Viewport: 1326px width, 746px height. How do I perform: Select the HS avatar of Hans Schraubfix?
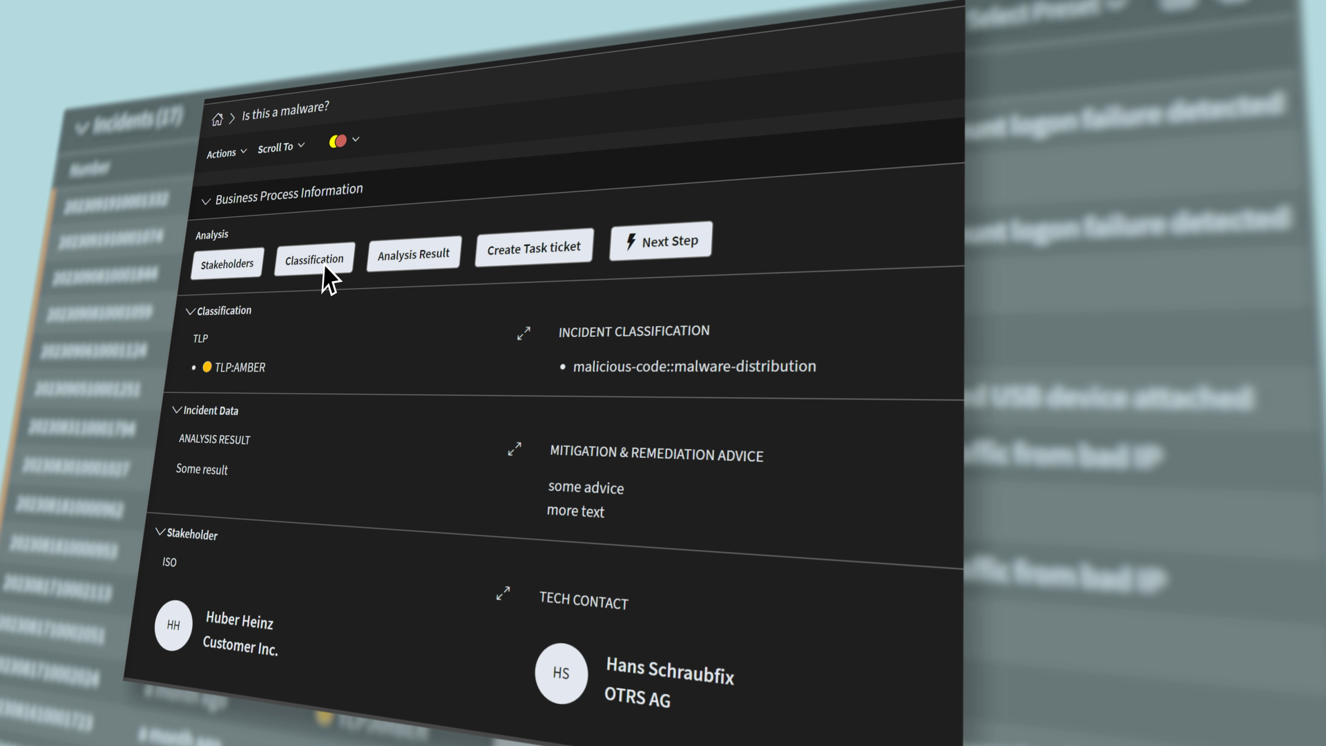pyautogui.click(x=561, y=673)
